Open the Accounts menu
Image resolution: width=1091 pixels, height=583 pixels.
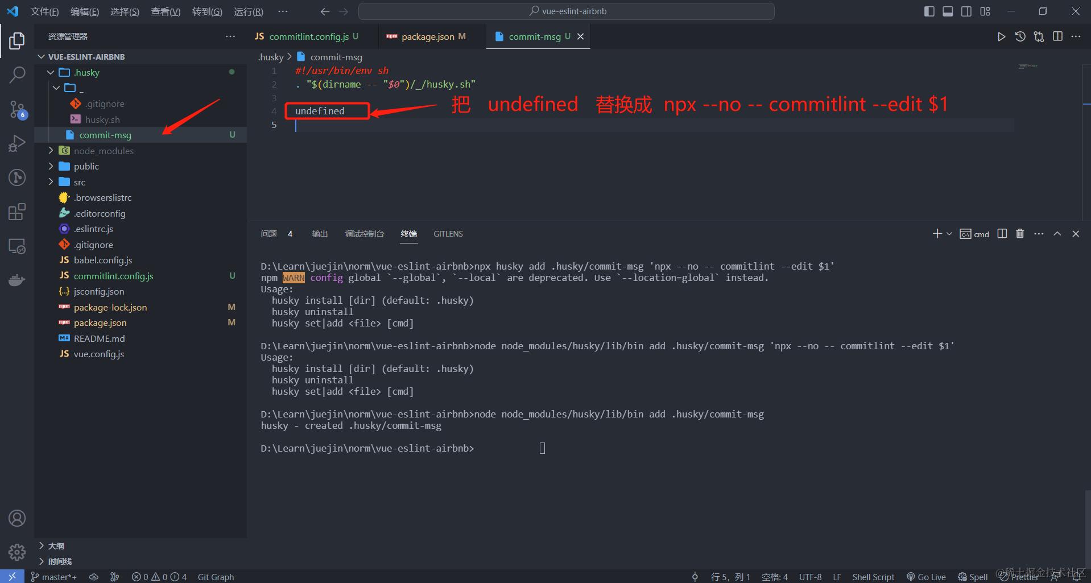pos(17,518)
